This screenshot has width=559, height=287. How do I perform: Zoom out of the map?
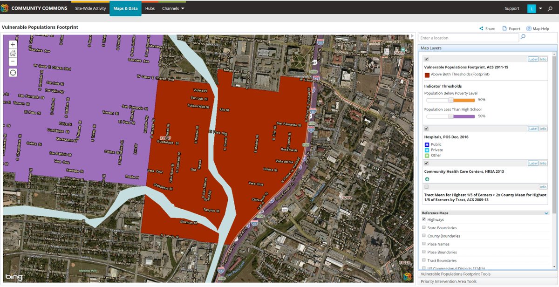click(13, 61)
